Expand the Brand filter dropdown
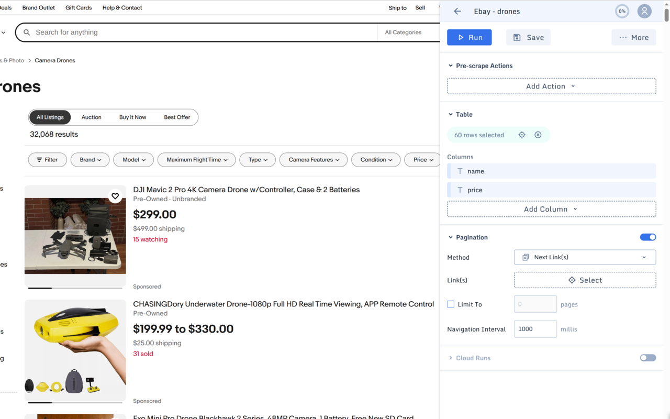The height and width of the screenshot is (419, 670). click(x=90, y=160)
